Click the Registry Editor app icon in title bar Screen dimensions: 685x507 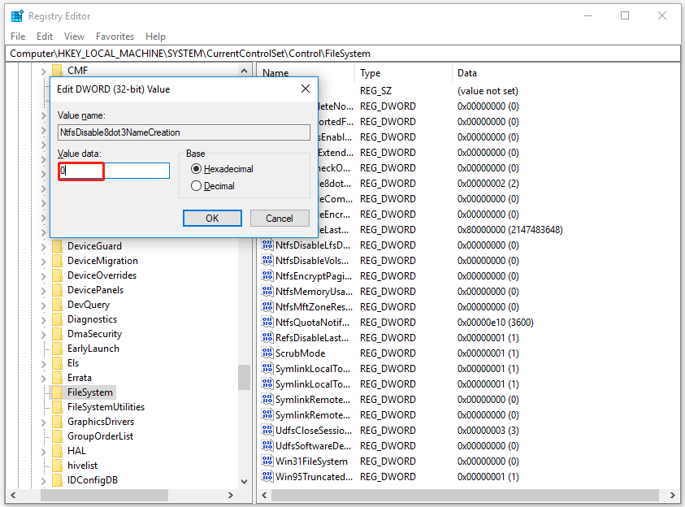coord(17,15)
